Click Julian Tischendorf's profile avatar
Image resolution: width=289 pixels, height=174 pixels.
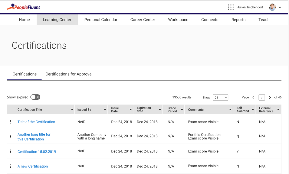tap(272, 7)
